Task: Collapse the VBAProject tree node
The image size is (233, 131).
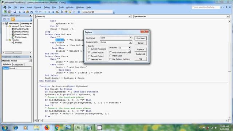Action: point(3,23)
